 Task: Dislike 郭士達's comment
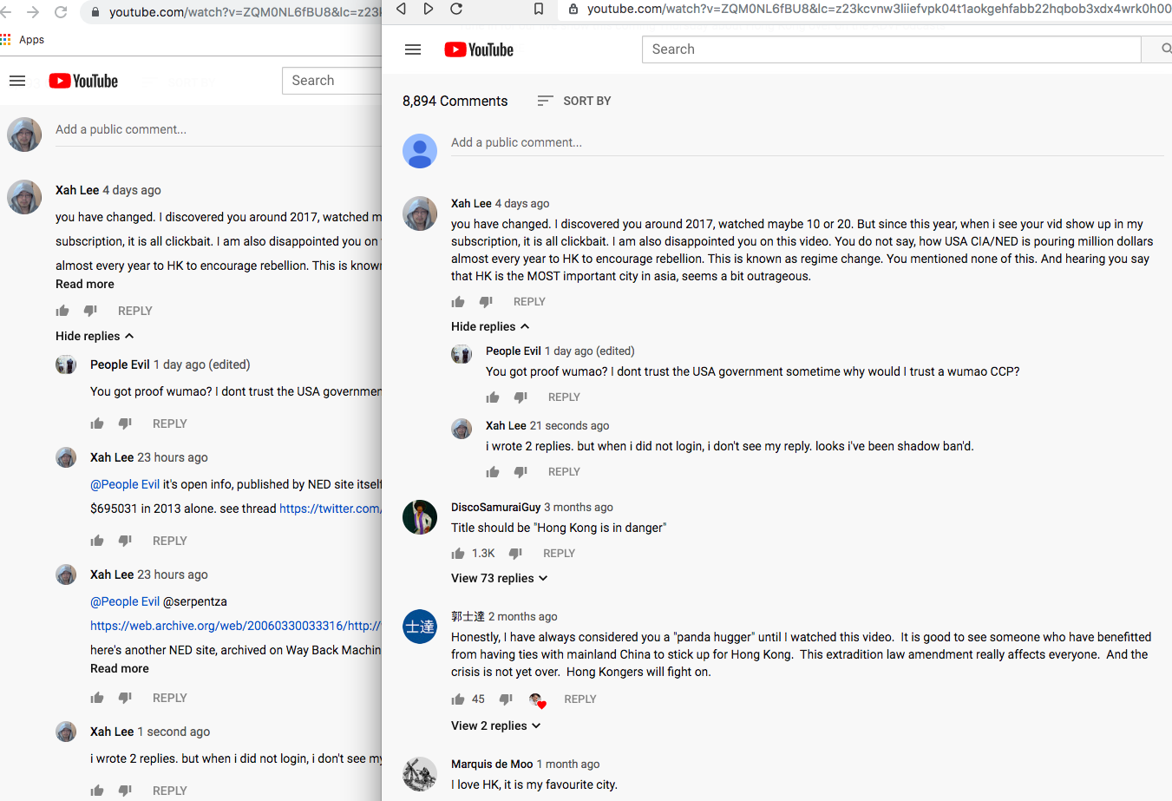pyautogui.click(x=506, y=699)
